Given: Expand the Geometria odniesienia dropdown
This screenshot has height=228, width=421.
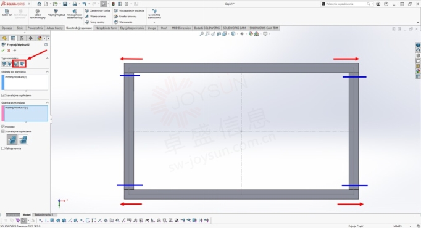Looking at the screenshot, I should pos(154,22).
